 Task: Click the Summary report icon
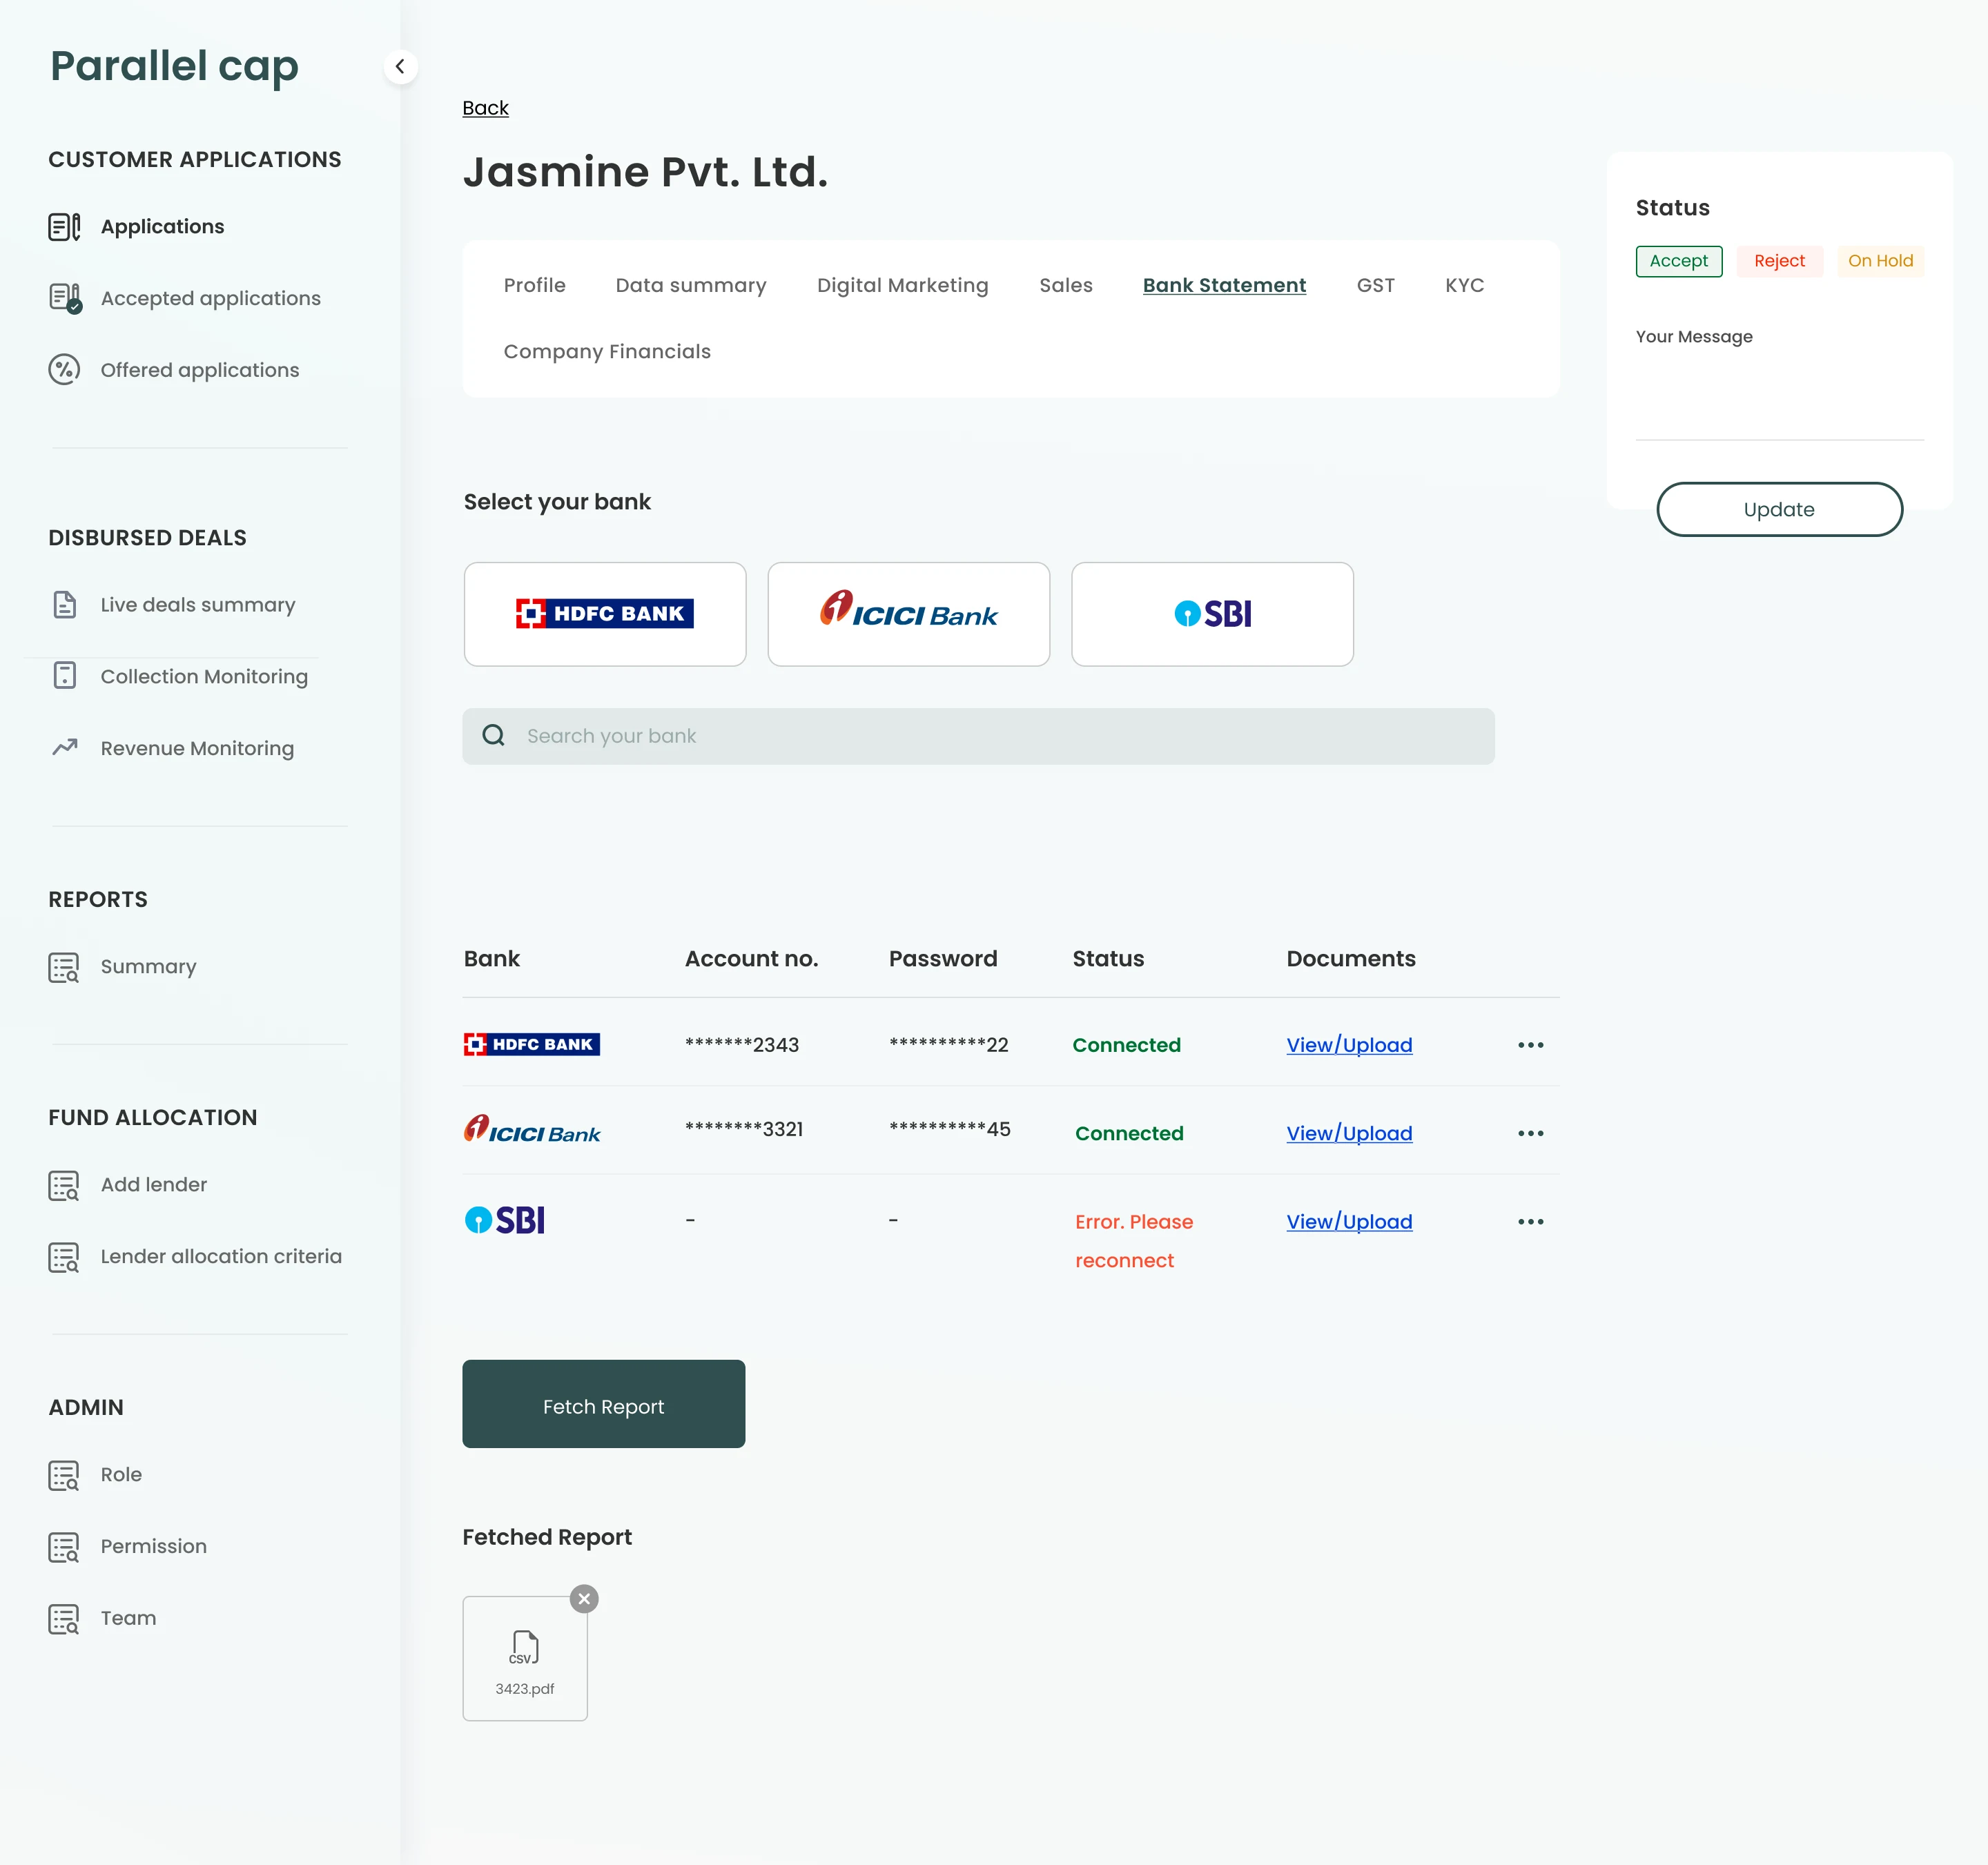click(64, 967)
